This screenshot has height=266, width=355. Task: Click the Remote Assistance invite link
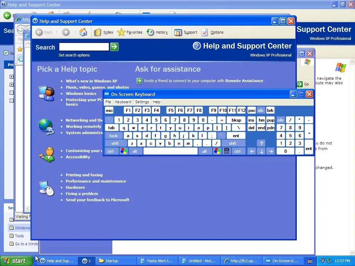204,81
